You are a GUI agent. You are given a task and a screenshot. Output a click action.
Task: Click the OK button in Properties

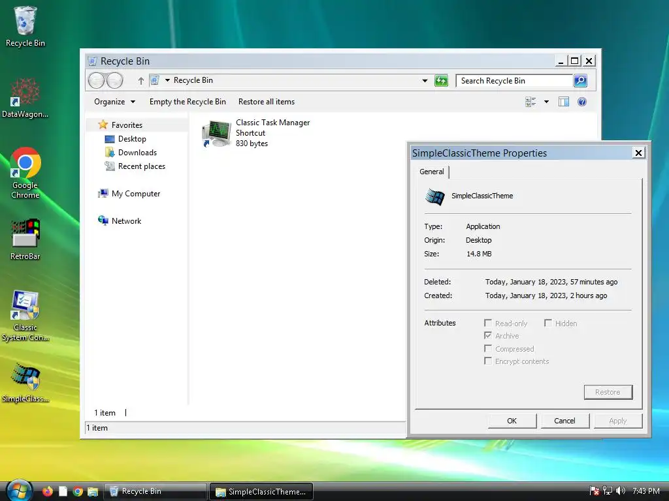(512, 421)
